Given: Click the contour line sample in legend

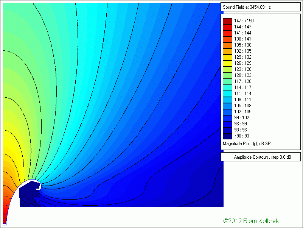Looking at the screenshot, I should click(x=227, y=157).
